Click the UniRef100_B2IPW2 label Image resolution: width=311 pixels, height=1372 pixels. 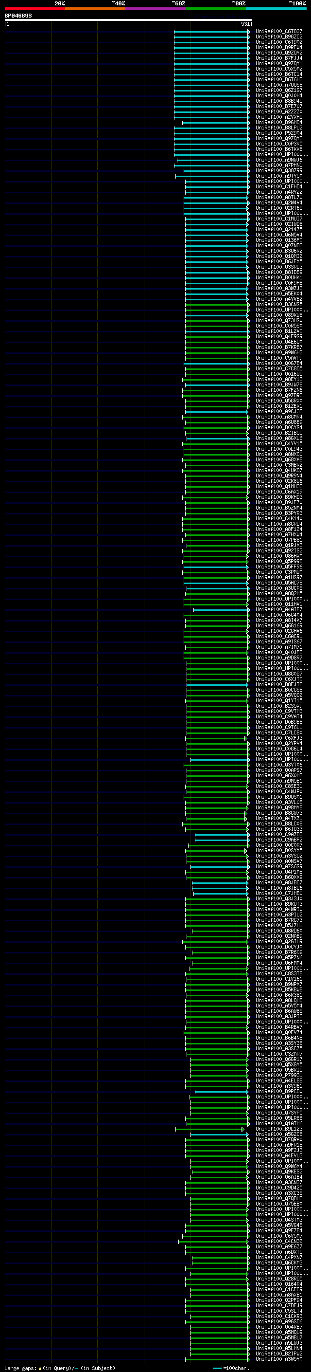(x=278, y=1354)
